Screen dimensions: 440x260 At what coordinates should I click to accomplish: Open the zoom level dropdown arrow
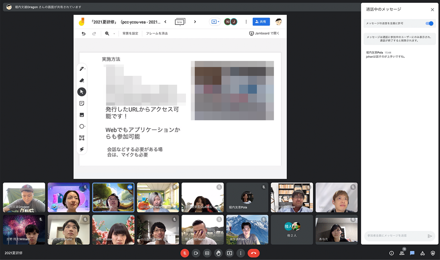(114, 34)
